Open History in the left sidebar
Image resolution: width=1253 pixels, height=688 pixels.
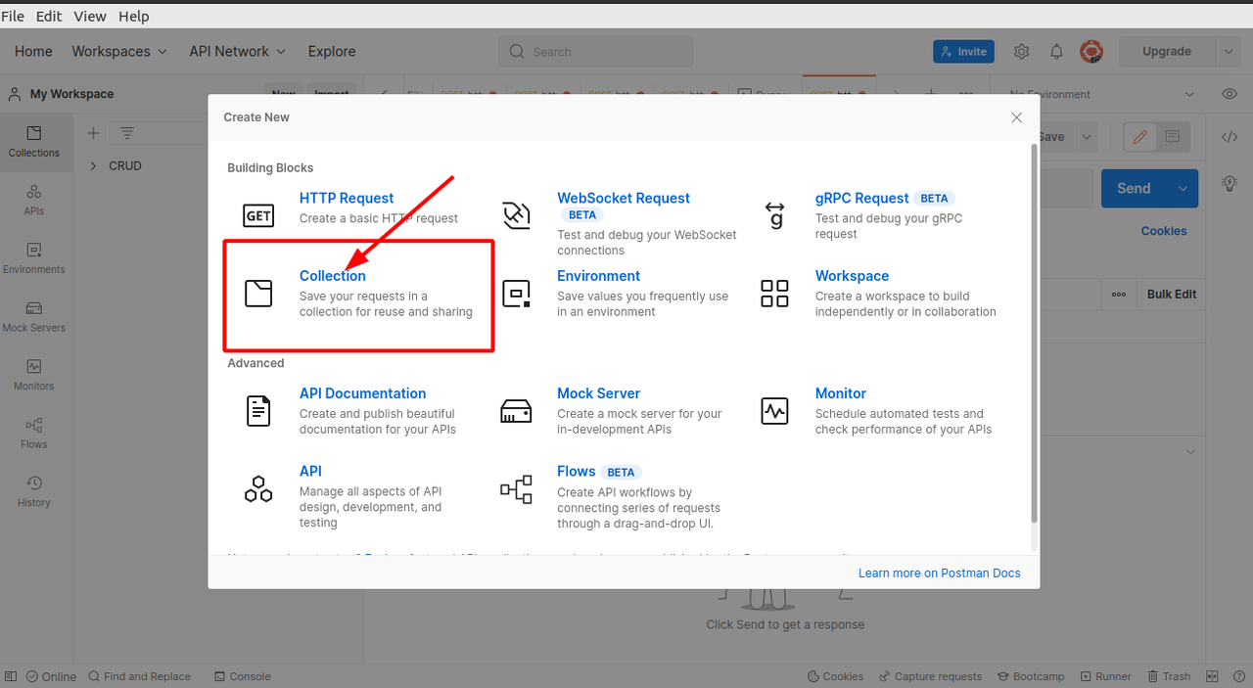tap(34, 491)
